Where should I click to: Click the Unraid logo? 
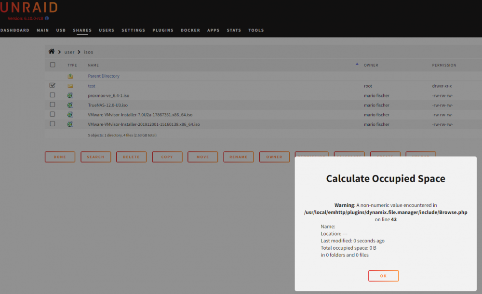29,7
